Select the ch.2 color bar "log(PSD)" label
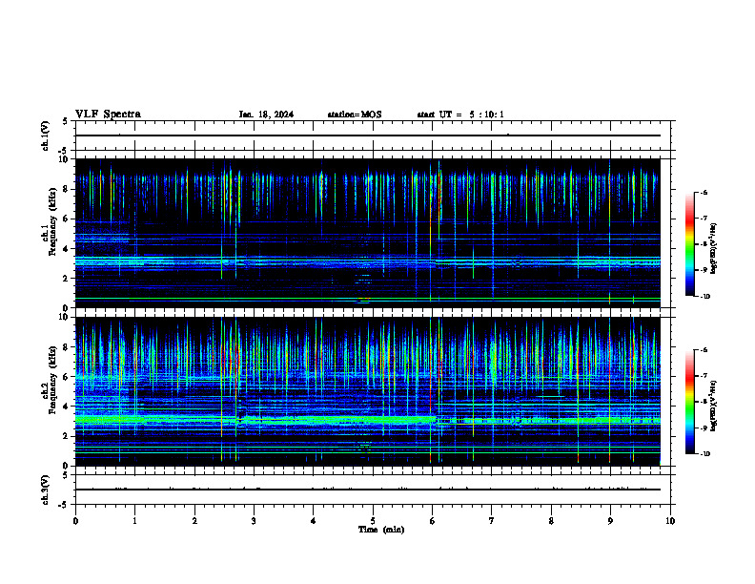Viewport: 755px width, 584px height. tap(714, 407)
